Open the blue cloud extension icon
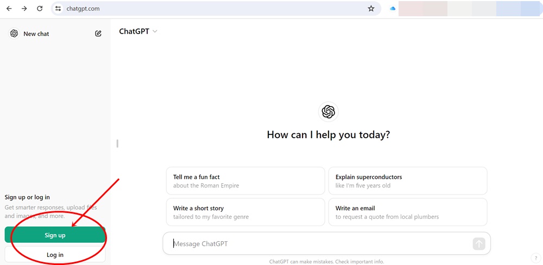The image size is (543, 265). [x=393, y=9]
